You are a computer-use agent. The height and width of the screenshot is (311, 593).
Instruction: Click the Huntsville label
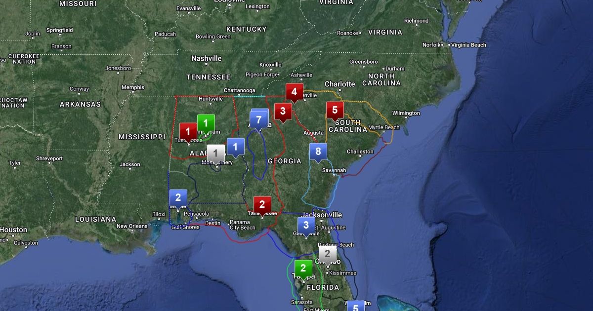pos(211,99)
